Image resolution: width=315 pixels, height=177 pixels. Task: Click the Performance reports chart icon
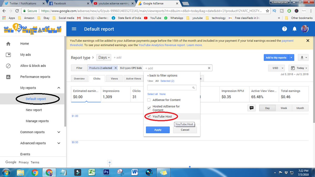pyautogui.click(x=8, y=77)
